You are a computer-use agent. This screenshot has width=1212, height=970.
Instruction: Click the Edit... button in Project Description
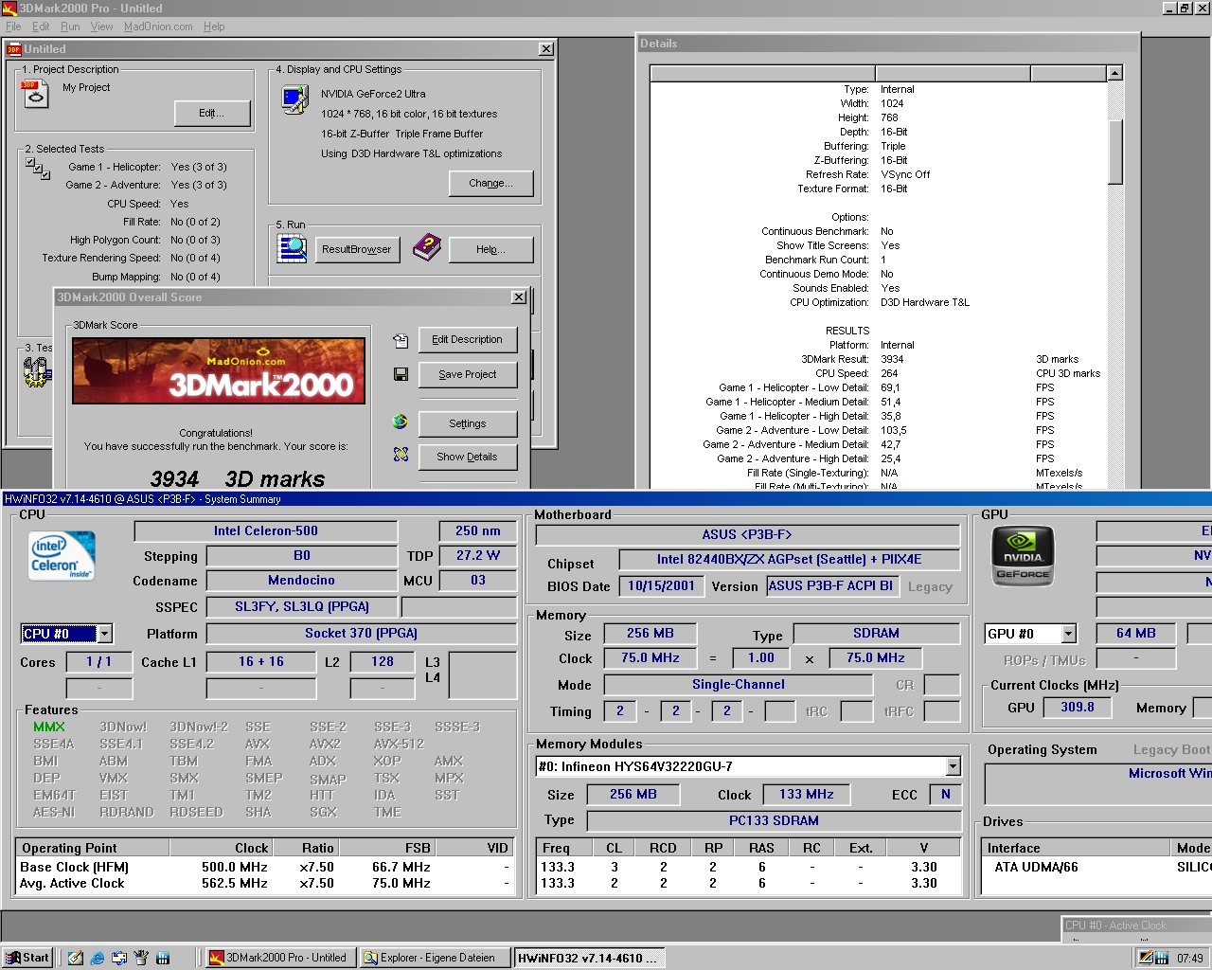tap(212, 114)
